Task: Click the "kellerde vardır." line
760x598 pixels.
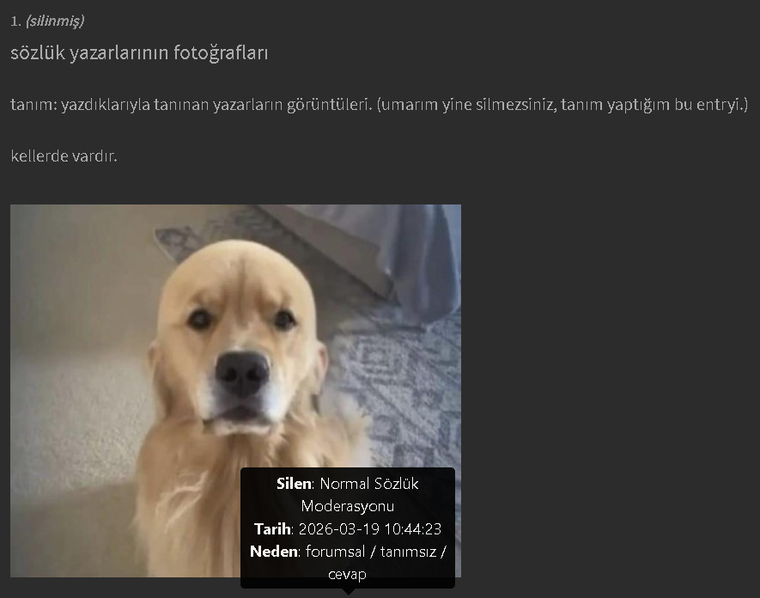Action: [x=64, y=156]
